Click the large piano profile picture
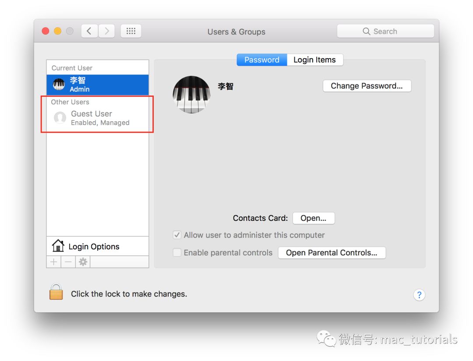This screenshot has width=473, height=361. (x=191, y=95)
